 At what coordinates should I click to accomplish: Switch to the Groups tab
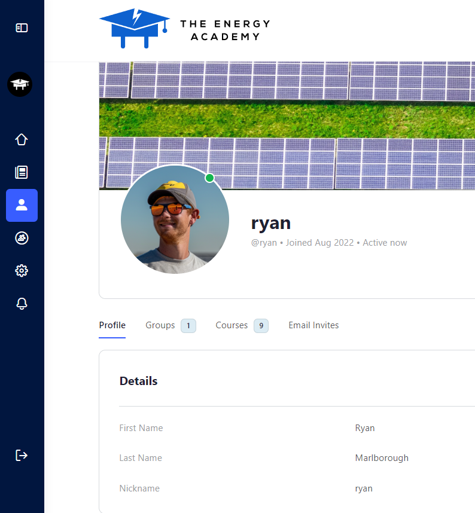160,325
